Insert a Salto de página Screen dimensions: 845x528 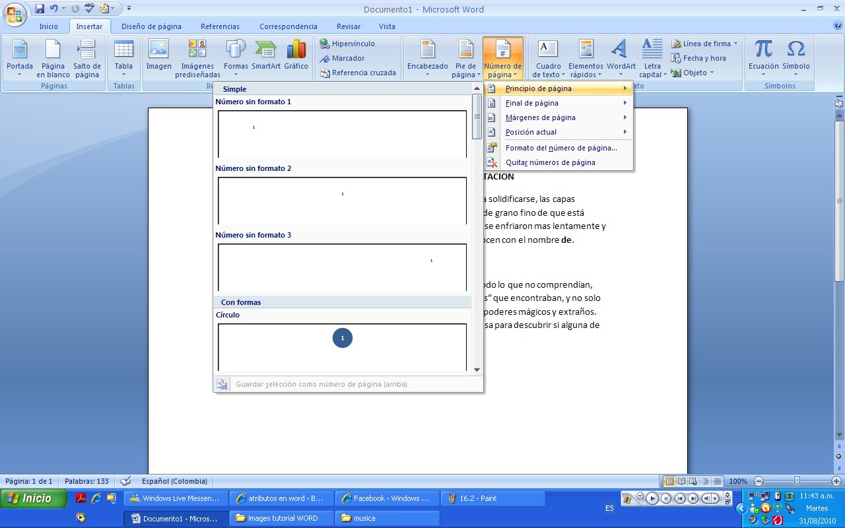click(x=87, y=58)
